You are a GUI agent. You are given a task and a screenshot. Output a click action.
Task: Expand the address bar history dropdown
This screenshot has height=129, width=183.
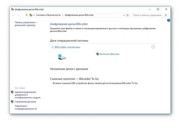(x=124, y=15)
